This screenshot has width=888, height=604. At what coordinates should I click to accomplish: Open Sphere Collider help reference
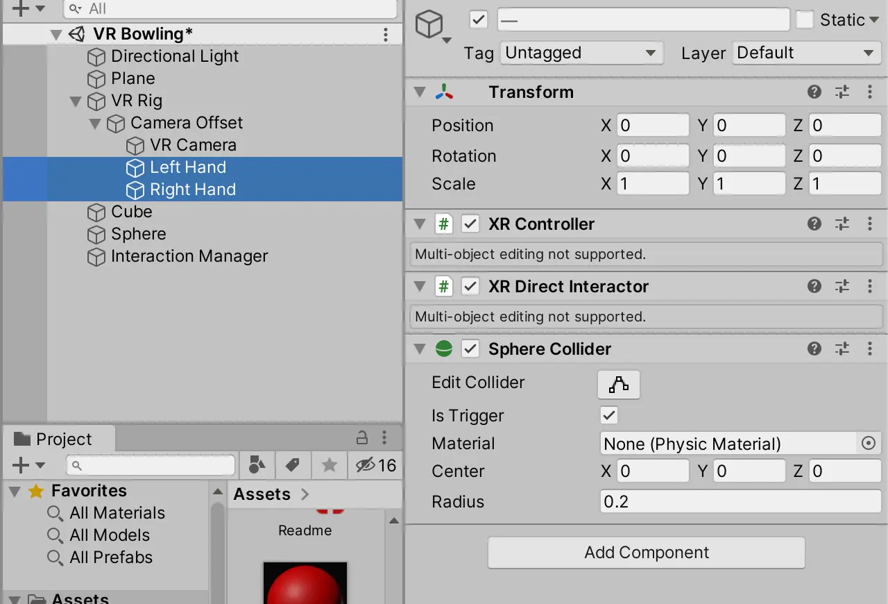click(x=814, y=349)
